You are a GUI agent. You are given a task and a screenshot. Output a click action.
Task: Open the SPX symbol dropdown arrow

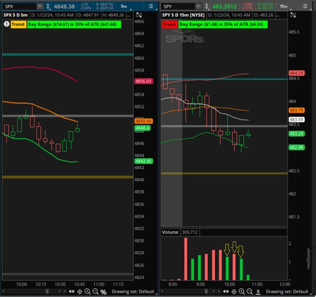tap(40, 6)
